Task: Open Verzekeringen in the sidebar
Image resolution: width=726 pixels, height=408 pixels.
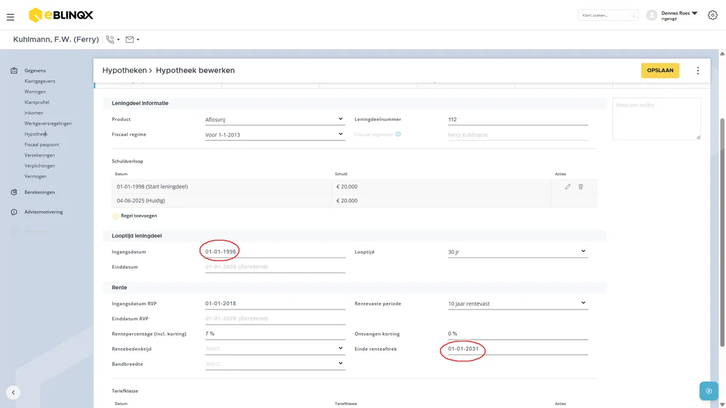Action: pyautogui.click(x=40, y=155)
